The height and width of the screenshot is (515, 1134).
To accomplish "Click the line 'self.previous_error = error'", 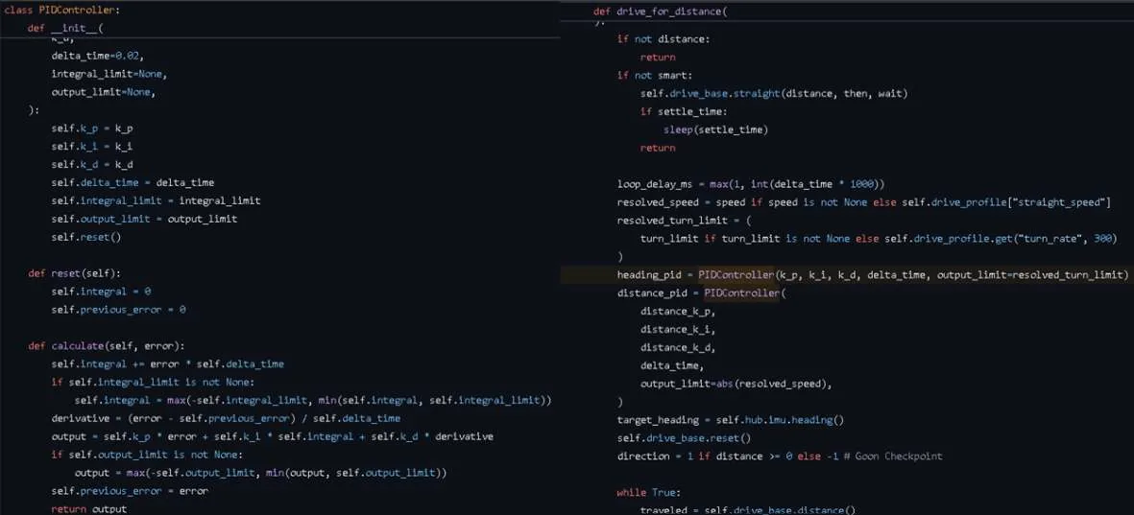I will pos(130,490).
